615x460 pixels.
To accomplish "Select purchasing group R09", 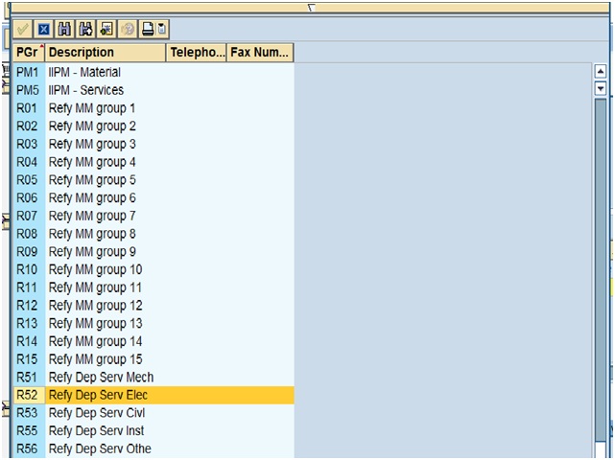I will (27, 252).
